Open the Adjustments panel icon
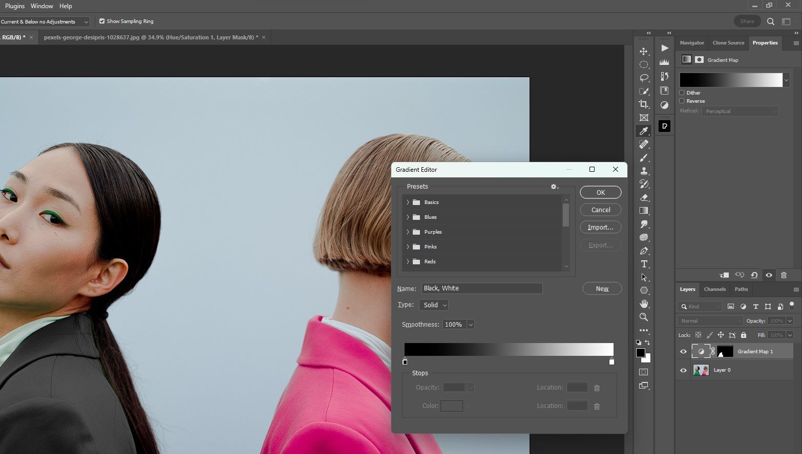Viewport: 802px width, 454px height. click(664, 105)
